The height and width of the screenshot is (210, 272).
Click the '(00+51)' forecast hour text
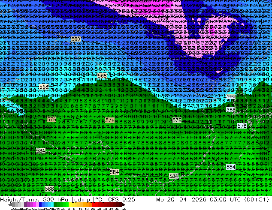257,200
